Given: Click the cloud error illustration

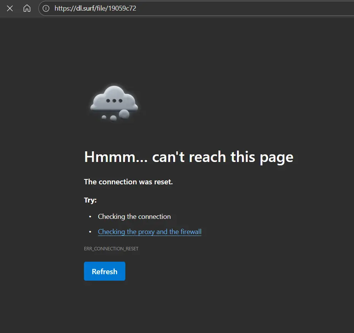Looking at the screenshot, I should pyautogui.click(x=114, y=104).
